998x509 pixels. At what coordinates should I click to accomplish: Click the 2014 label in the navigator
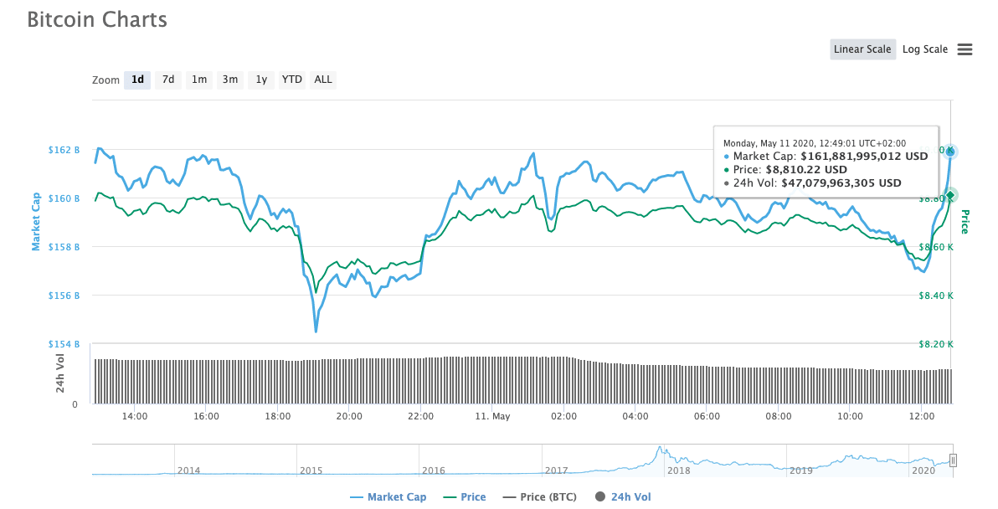(x=188, y=470)
